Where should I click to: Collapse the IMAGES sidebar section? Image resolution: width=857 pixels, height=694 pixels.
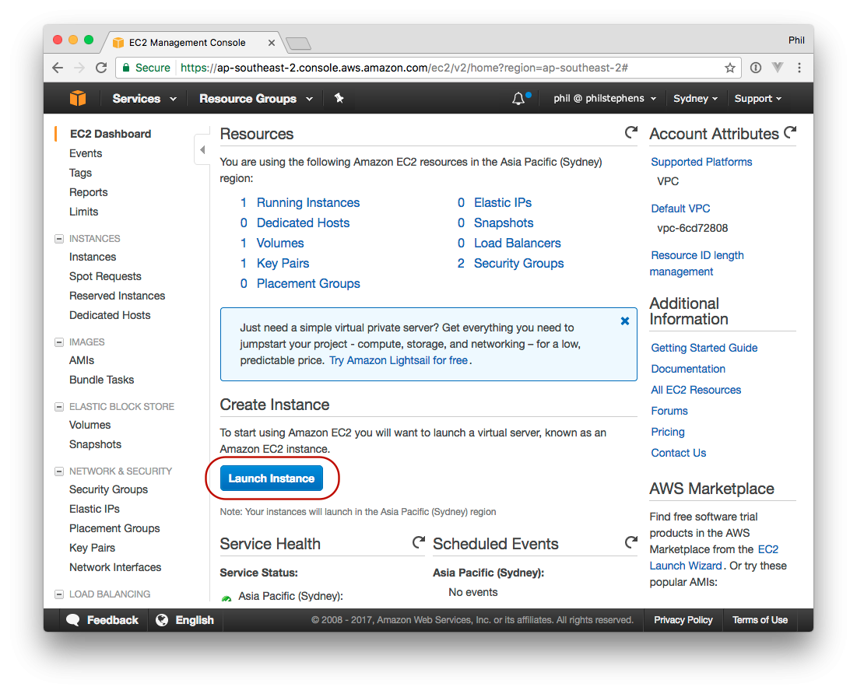tap(59, 342)
